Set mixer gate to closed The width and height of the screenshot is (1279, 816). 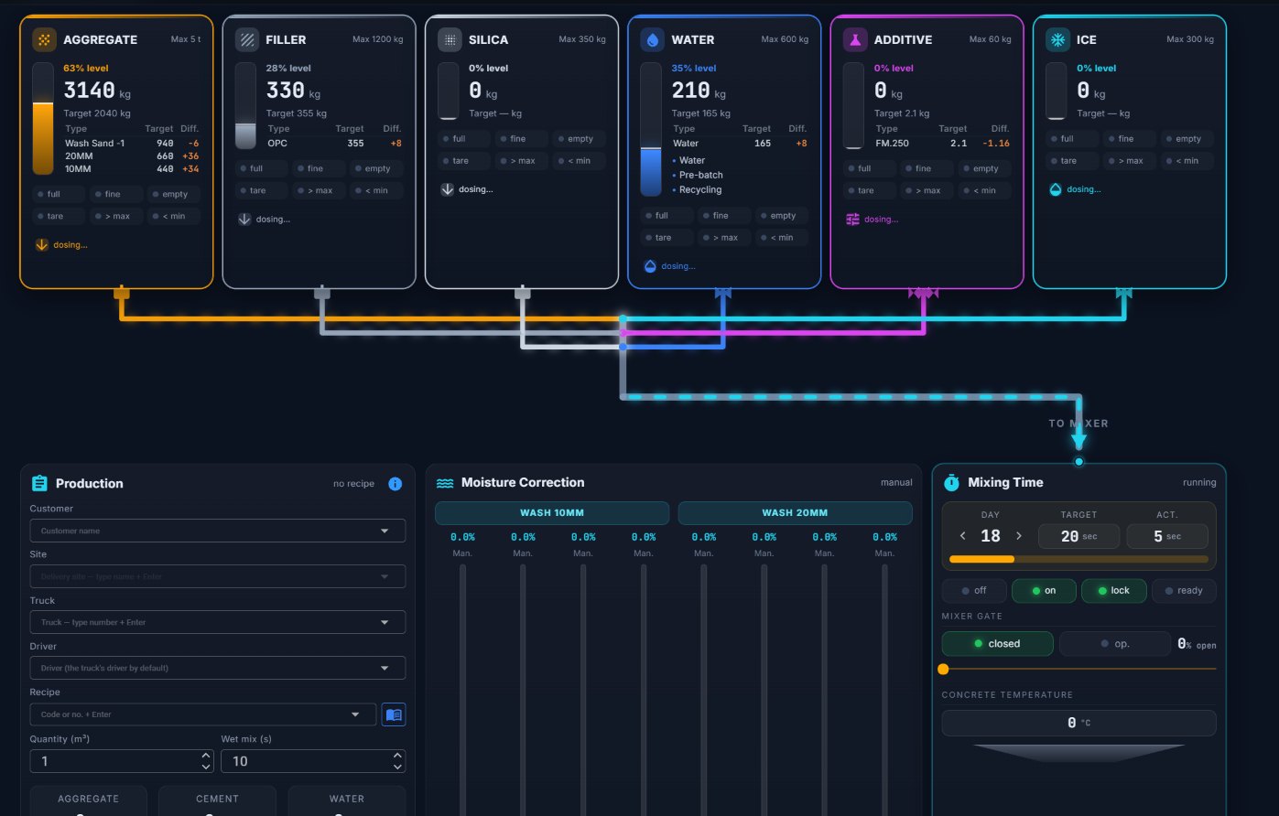point(997,643)
